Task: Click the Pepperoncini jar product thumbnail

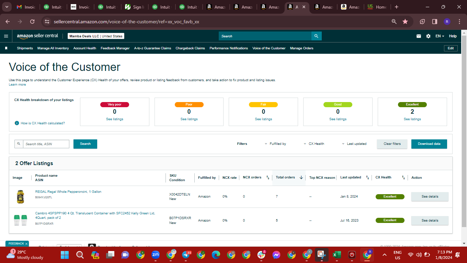Action: pos(20,197)
